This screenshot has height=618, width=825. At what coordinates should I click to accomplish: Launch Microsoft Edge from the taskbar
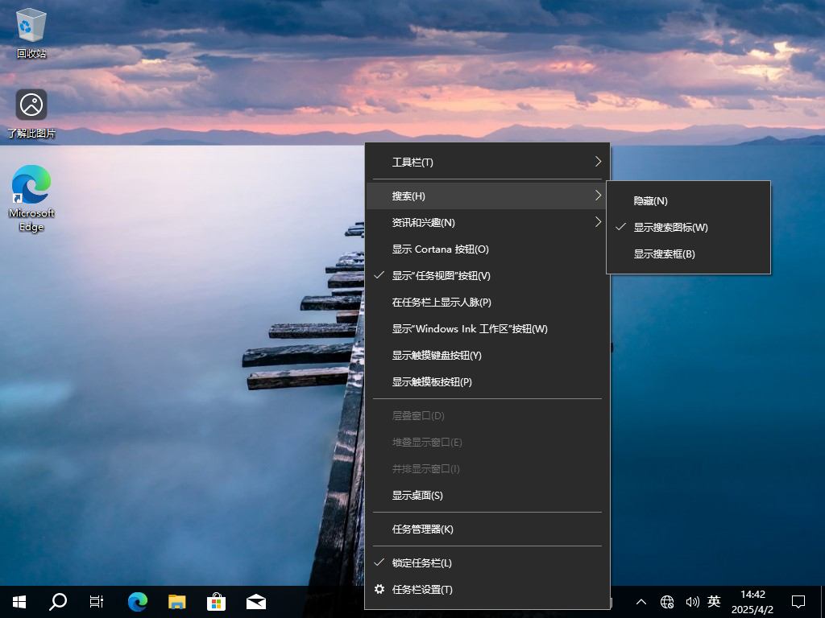click(137, 602)
